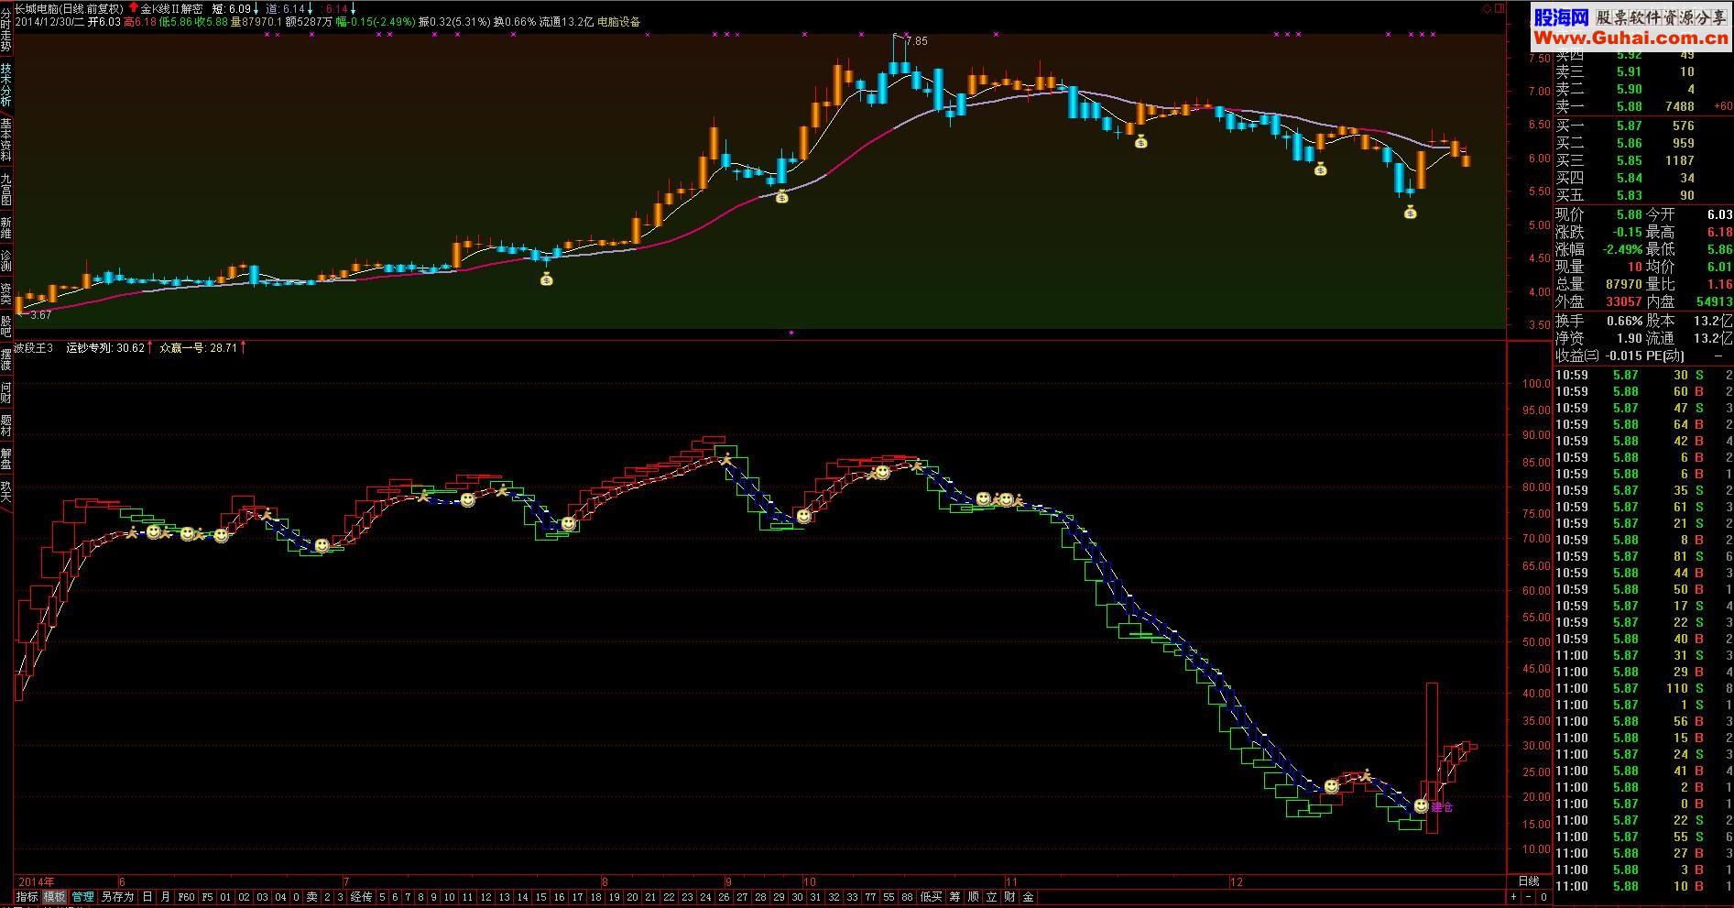Viewport: 1734px width, 908px height.
Task: Toggle the split-panel icon at chart top-right
Action: pos(1500,8)
